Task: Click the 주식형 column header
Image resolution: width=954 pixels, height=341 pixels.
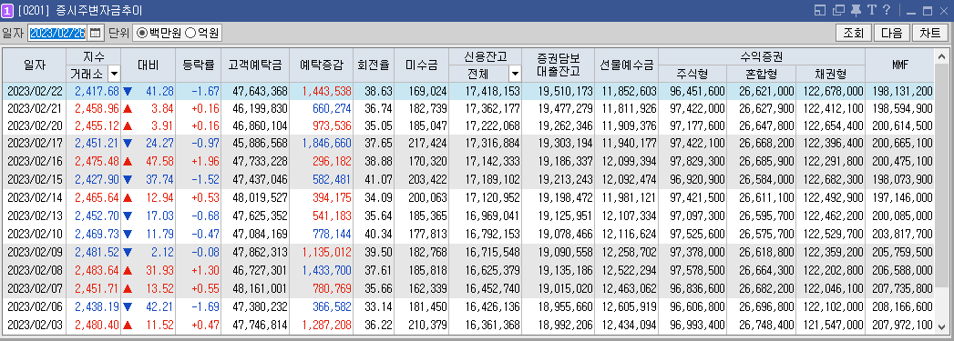Action: click(x=693, y=74)
